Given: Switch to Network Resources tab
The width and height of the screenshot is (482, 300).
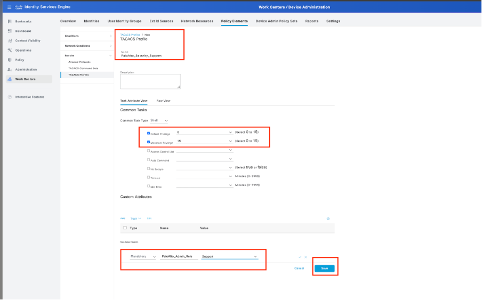Looking at the screenshot, I should pyautogui.click(x=197, y=21).
